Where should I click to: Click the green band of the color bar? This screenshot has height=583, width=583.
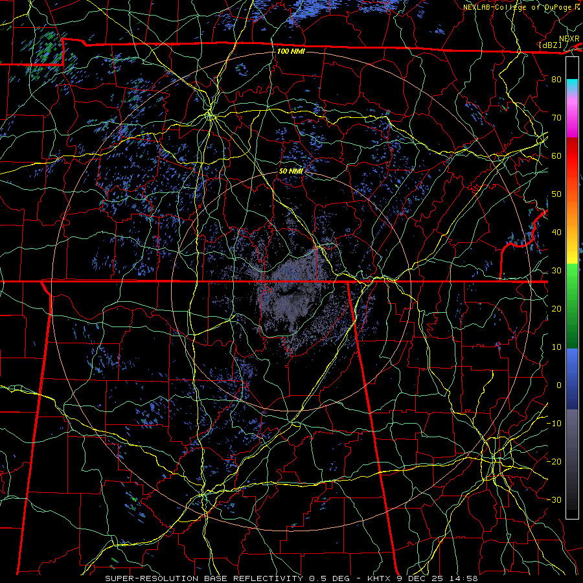(572, 306)
